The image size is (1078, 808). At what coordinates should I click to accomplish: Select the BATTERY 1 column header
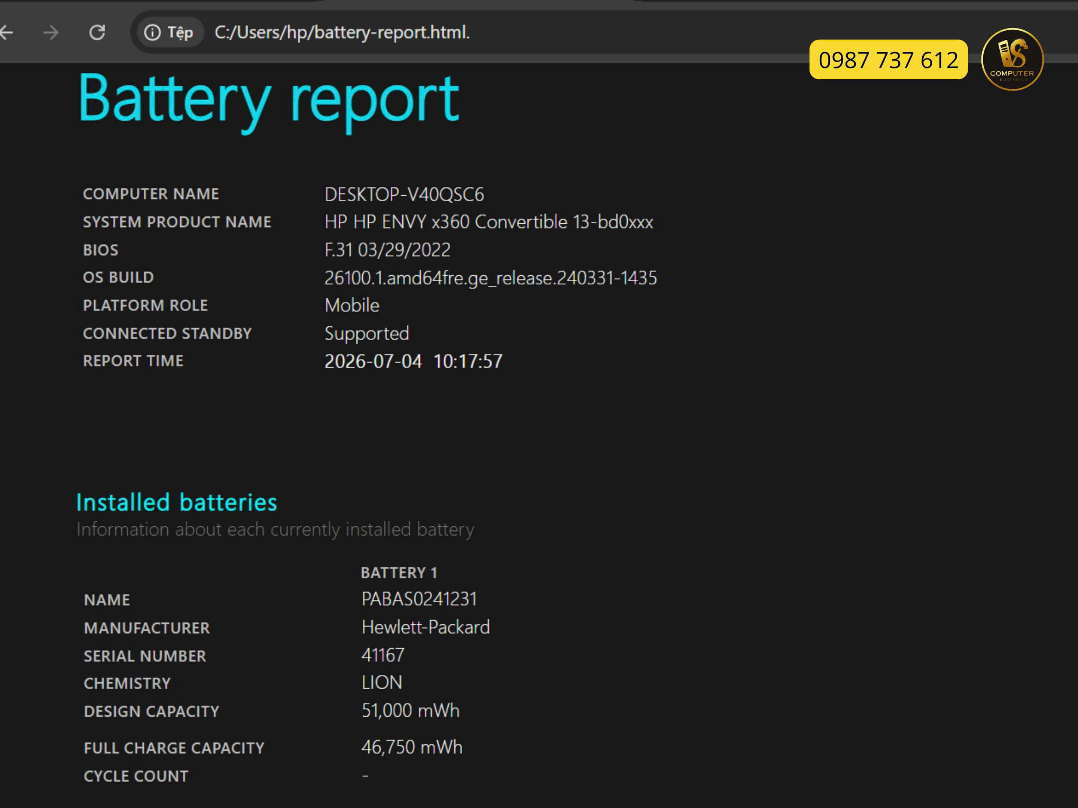pos(399,573)
